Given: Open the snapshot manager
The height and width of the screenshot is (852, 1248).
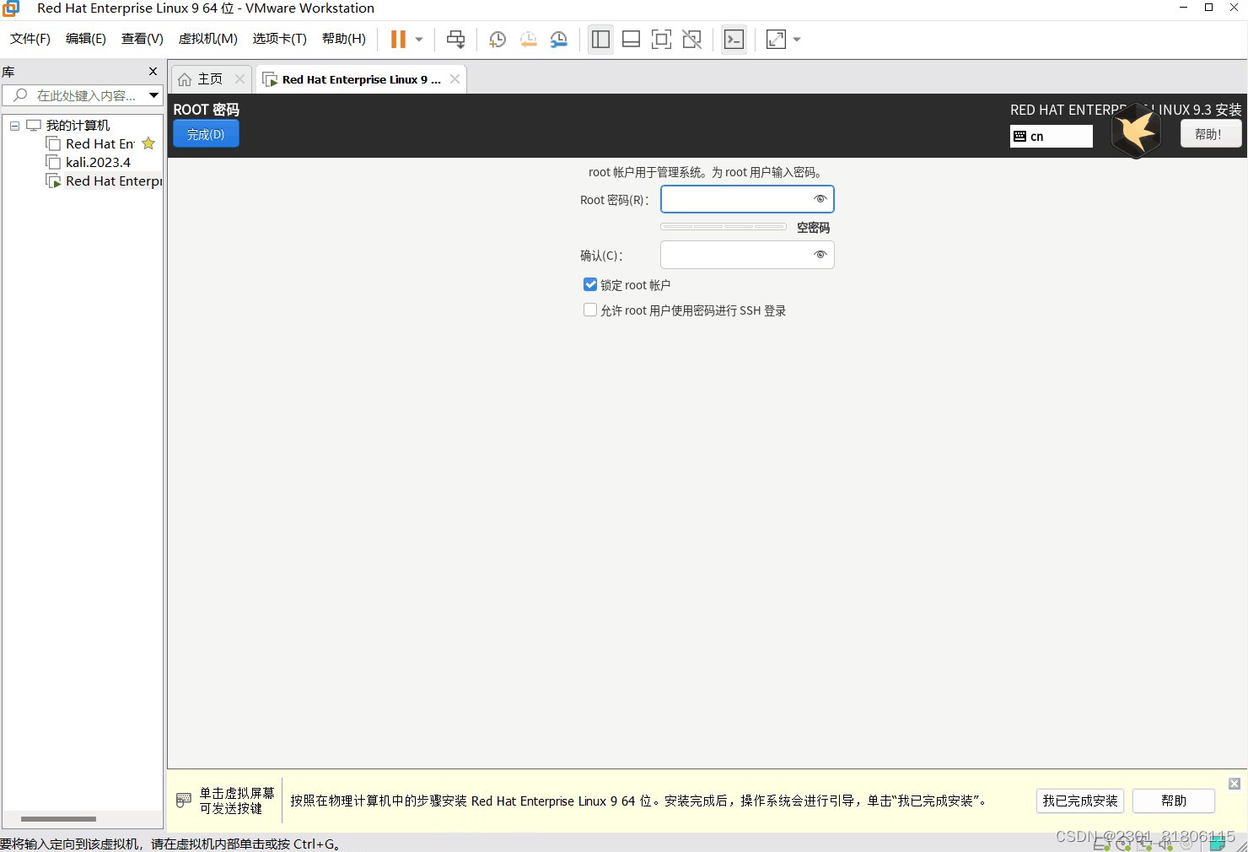Looking at the screenshot, I should click(x=558, y=39).
